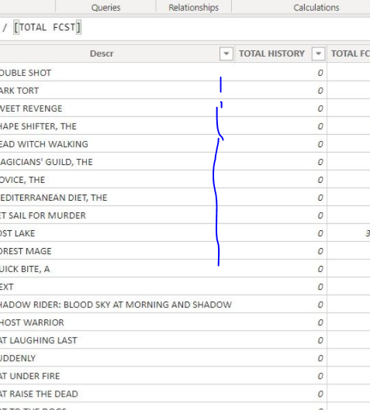Click the [TOTAL FCST] reference in formula bar
370x410 pixels.
tap(47, 27)
